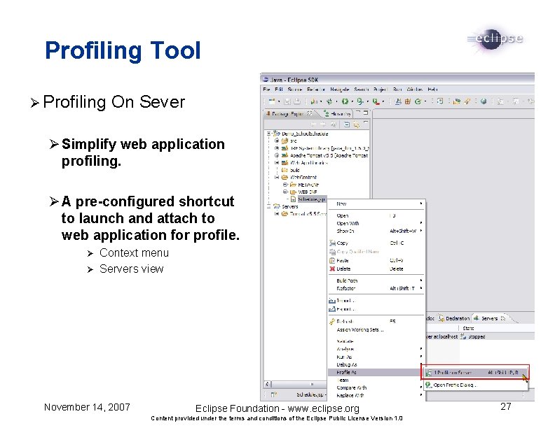The image size is (555, 428).
Task: Click Delete in the context menu
Action: pos(376,269)
